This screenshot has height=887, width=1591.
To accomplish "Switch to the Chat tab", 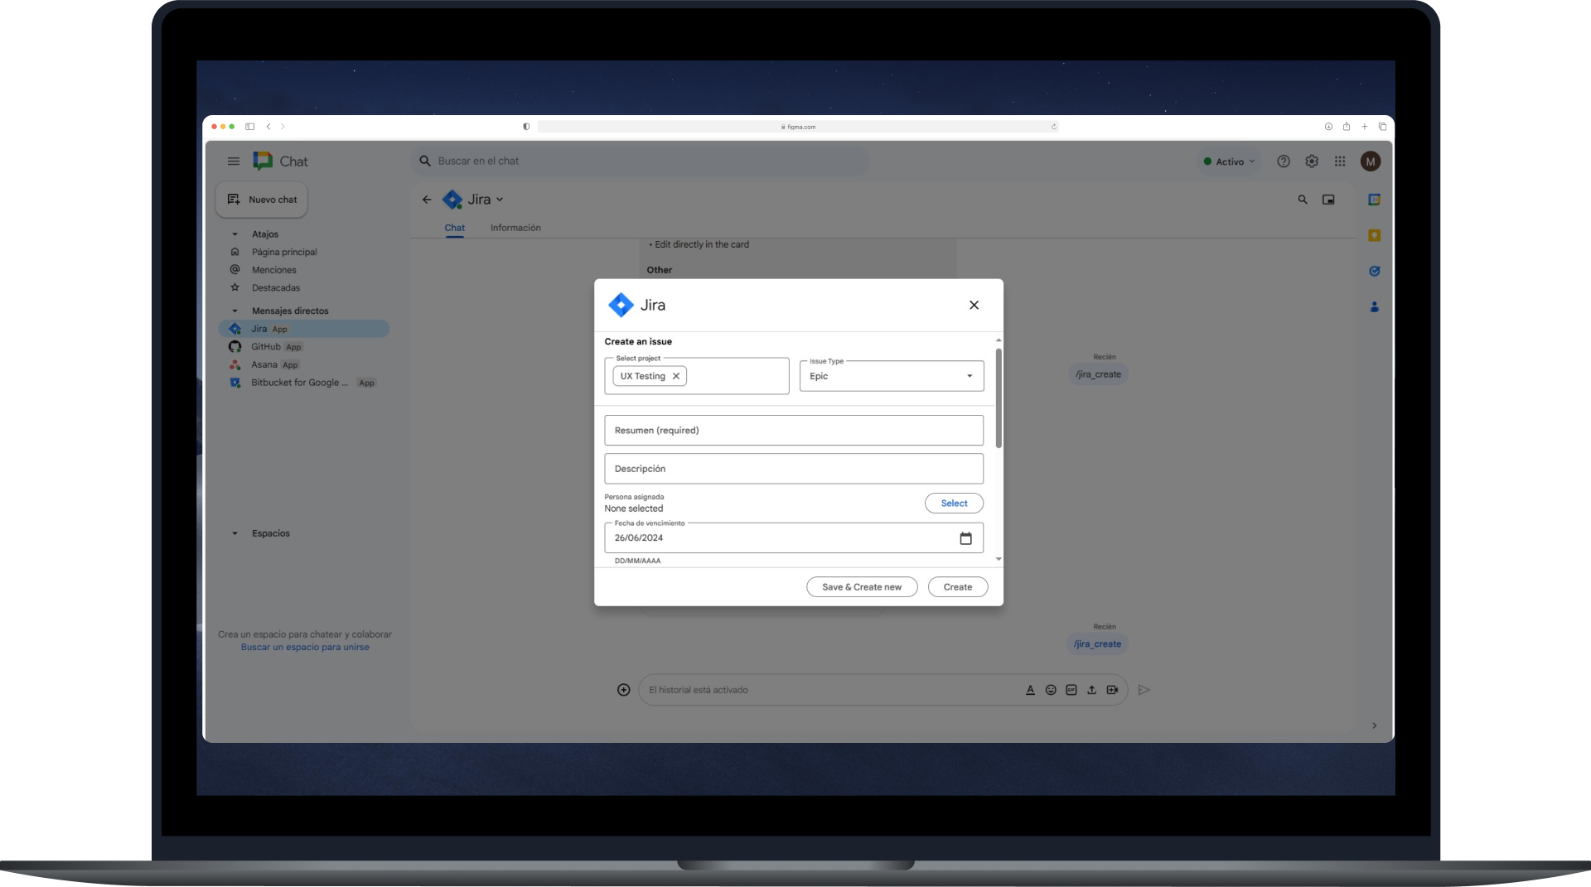I will [455, 228].
